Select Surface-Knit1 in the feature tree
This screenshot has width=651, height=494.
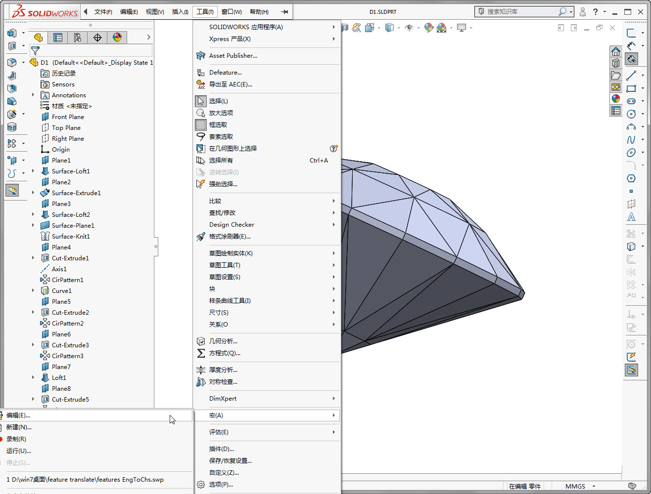click(x=71, y=237)
